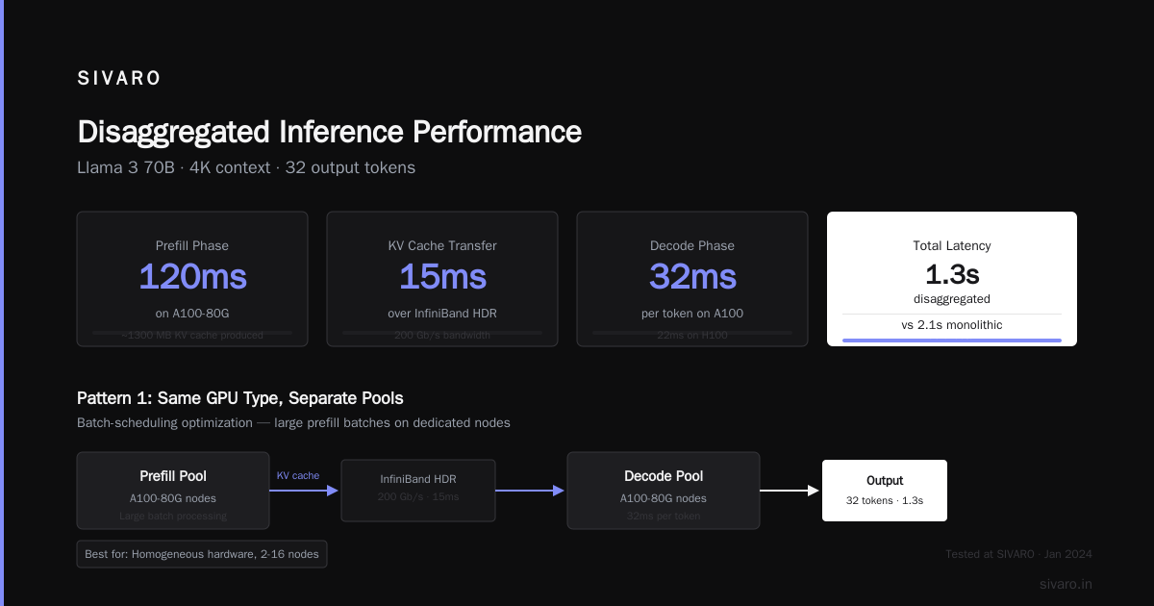This screenshot has width=1154, height=606.
Task: Click the "vs 2.1s monolithic" comparison
Action: click(x=952, y=325)
